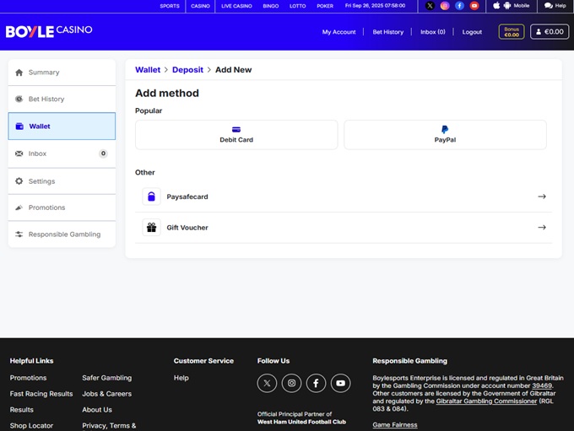
Task: Expand Gift Voucher option arrow
Action: coord(542,228)
